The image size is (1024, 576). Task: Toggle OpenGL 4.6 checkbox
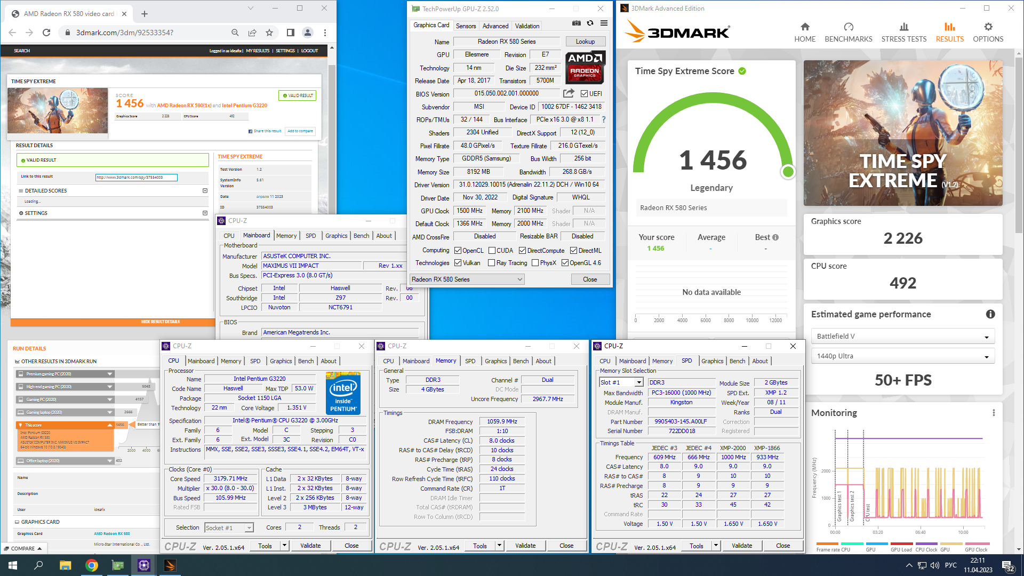(x=565, y=263)
